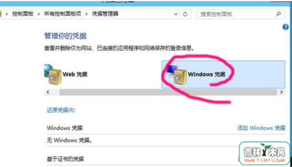Expand the arrow before 所有控制面板项 breadcrumb

pos(39,14)
